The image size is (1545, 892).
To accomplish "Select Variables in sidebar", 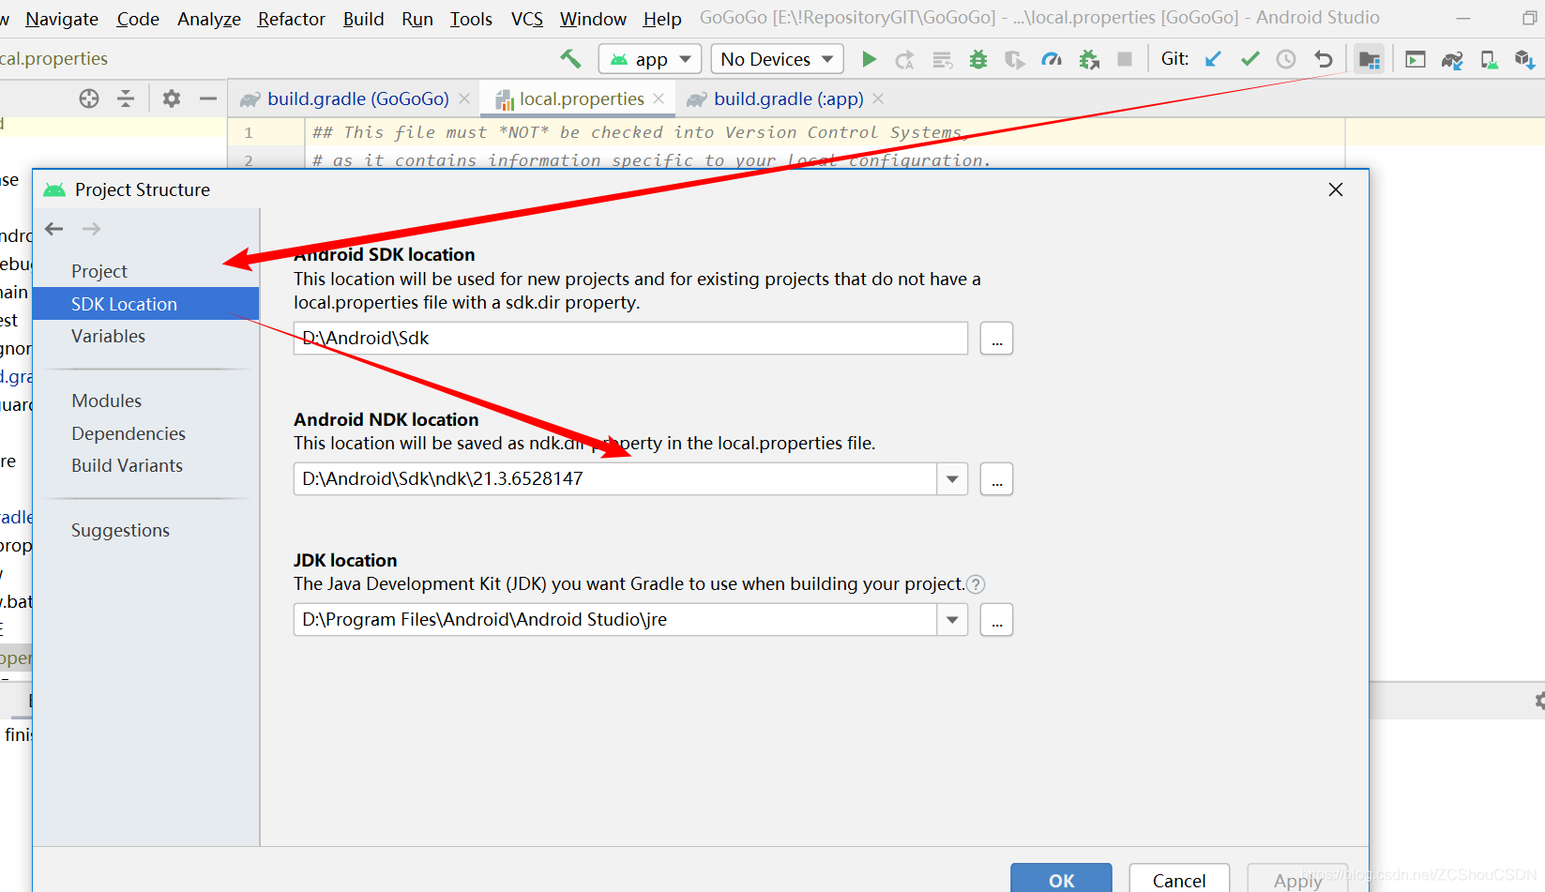I will [x=108, y=336].
